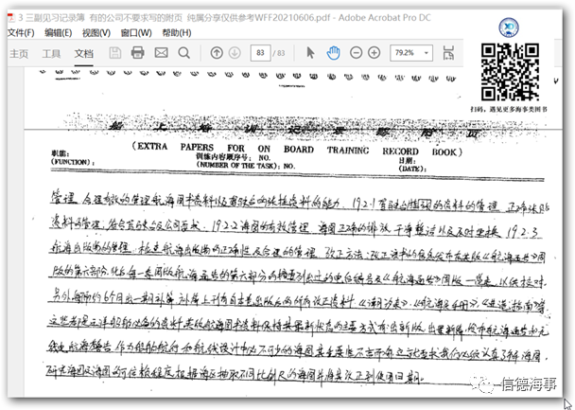Click the Save file icon
This screenshot has width=575, height=410.
click(x=114, y=53)
